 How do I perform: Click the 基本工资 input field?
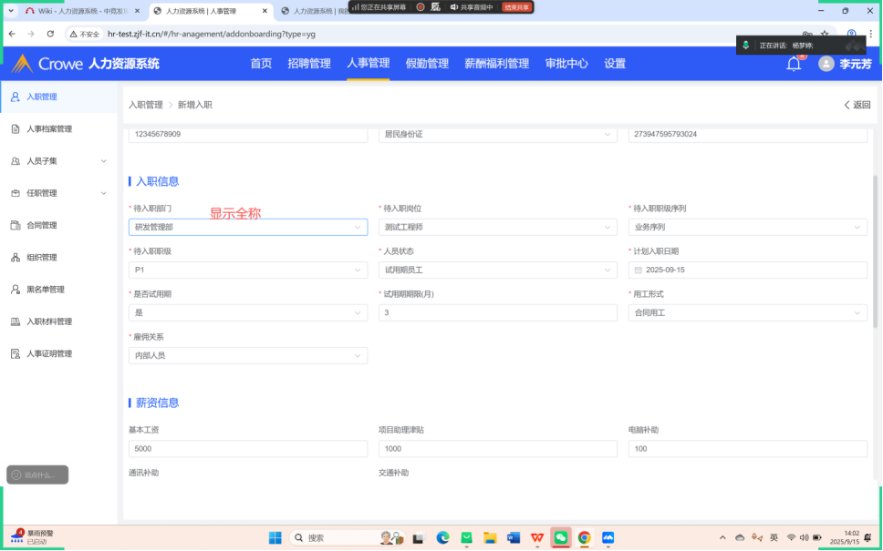(247, 449)
